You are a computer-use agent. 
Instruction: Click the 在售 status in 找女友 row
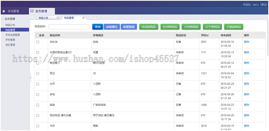(x=178, y=42)
